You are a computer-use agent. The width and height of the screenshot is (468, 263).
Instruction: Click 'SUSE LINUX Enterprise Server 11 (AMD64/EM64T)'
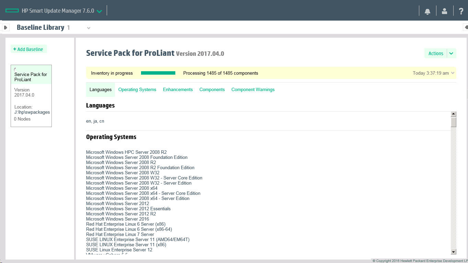click(138, 239)
